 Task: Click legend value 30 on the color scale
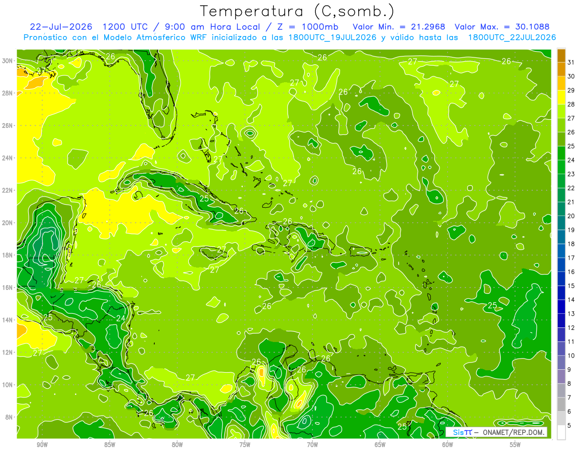pyautogui.click(x=571, y=76)
